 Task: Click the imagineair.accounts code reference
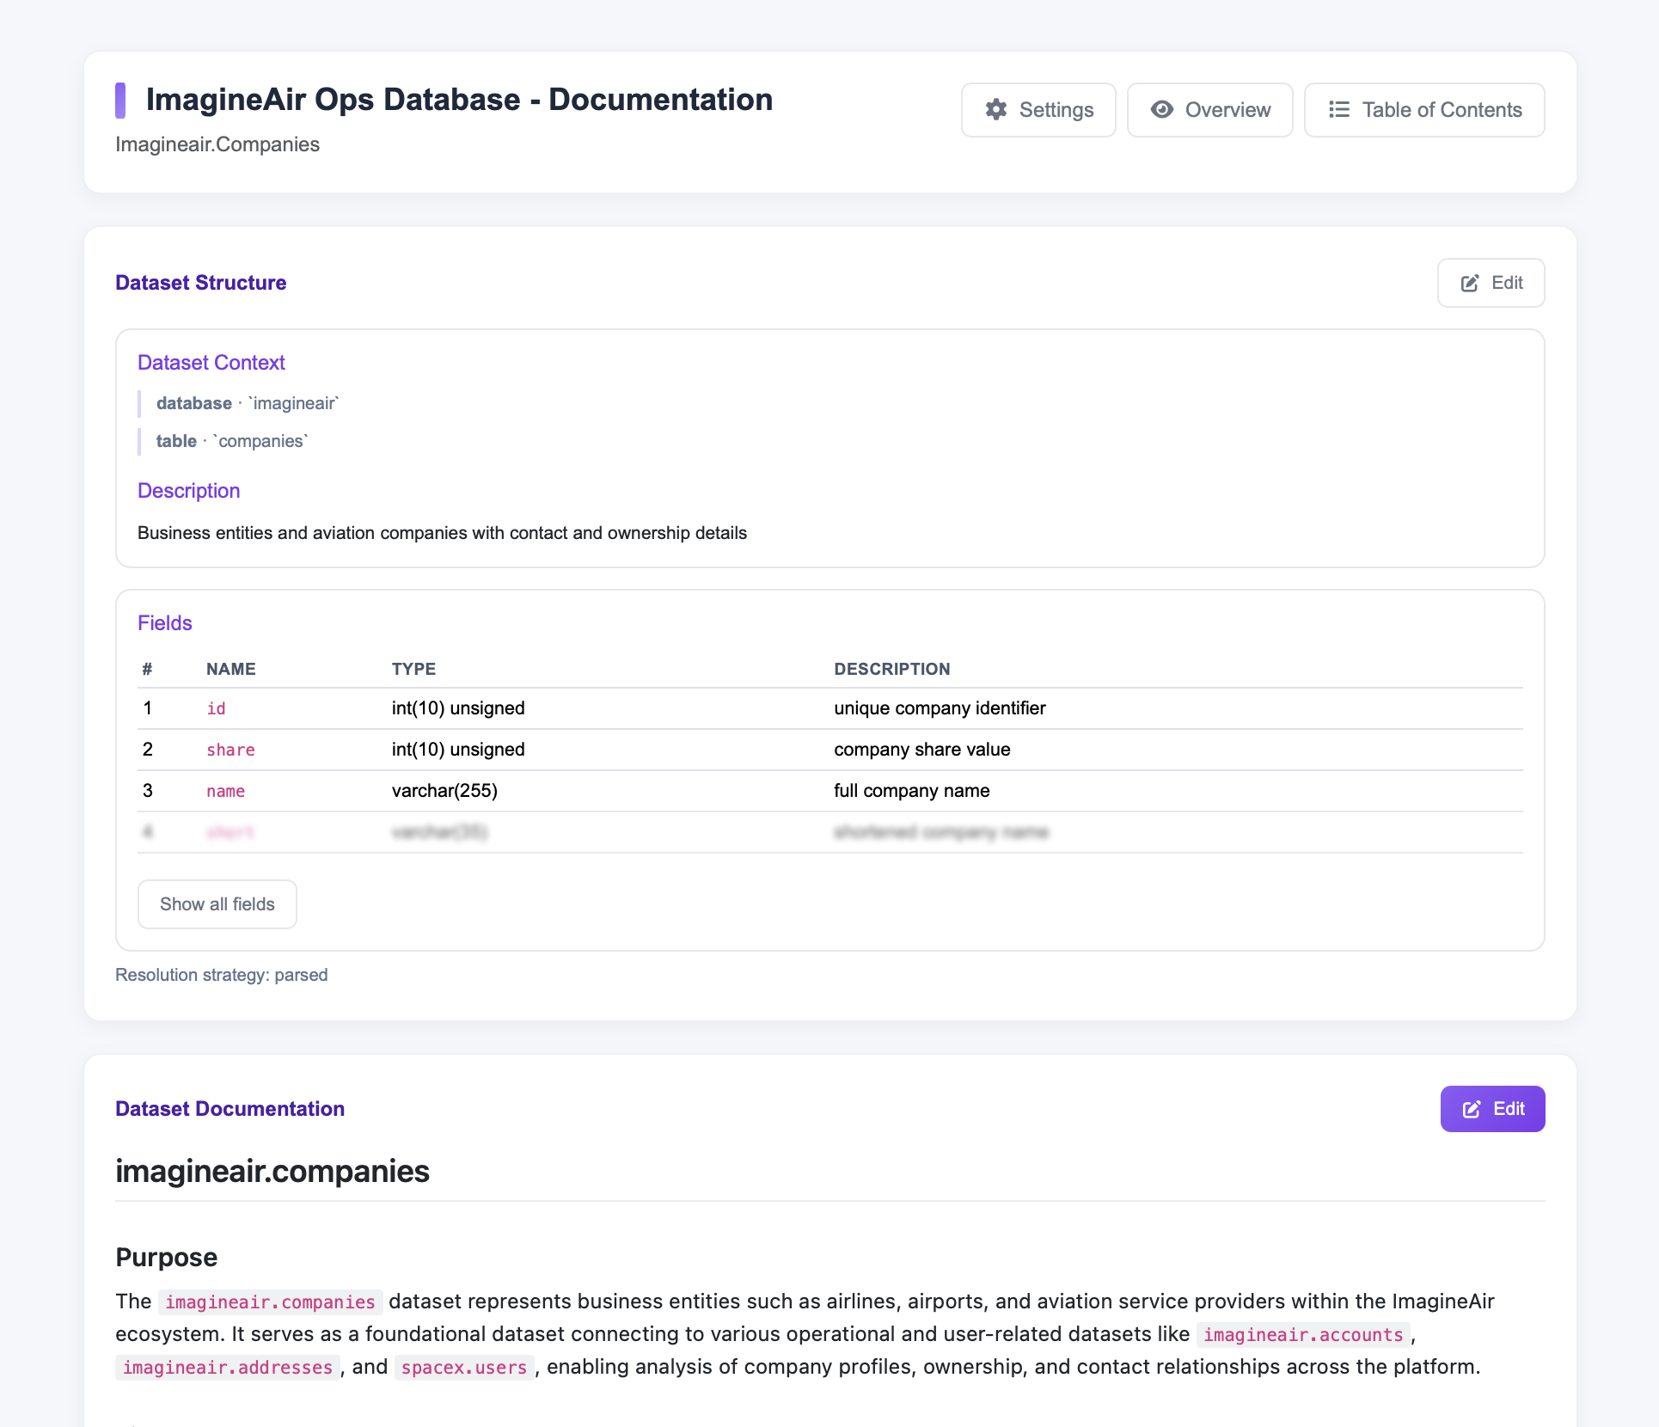(x=1303, y=1335)
